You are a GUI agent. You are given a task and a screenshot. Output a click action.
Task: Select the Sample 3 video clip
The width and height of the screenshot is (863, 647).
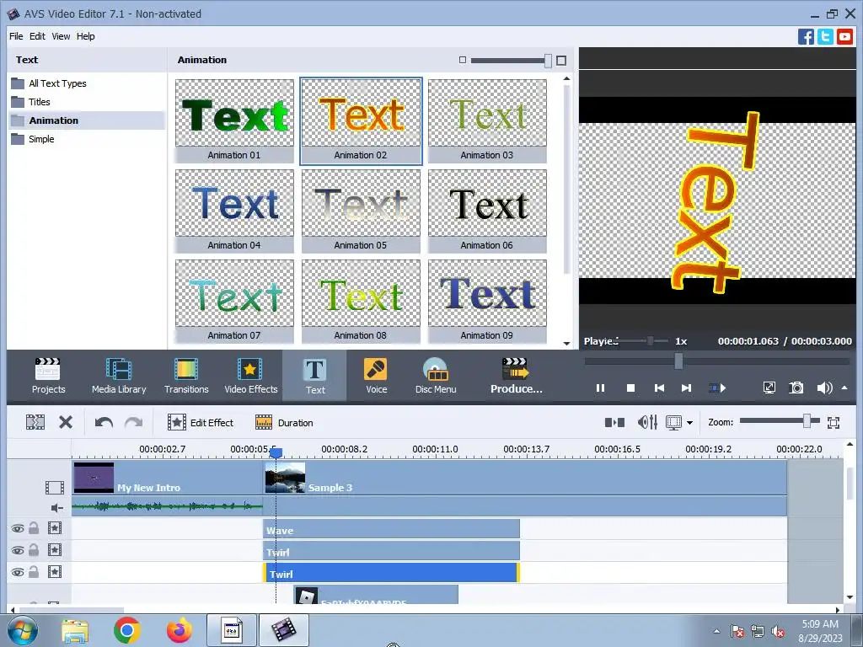tap(525, 479)
